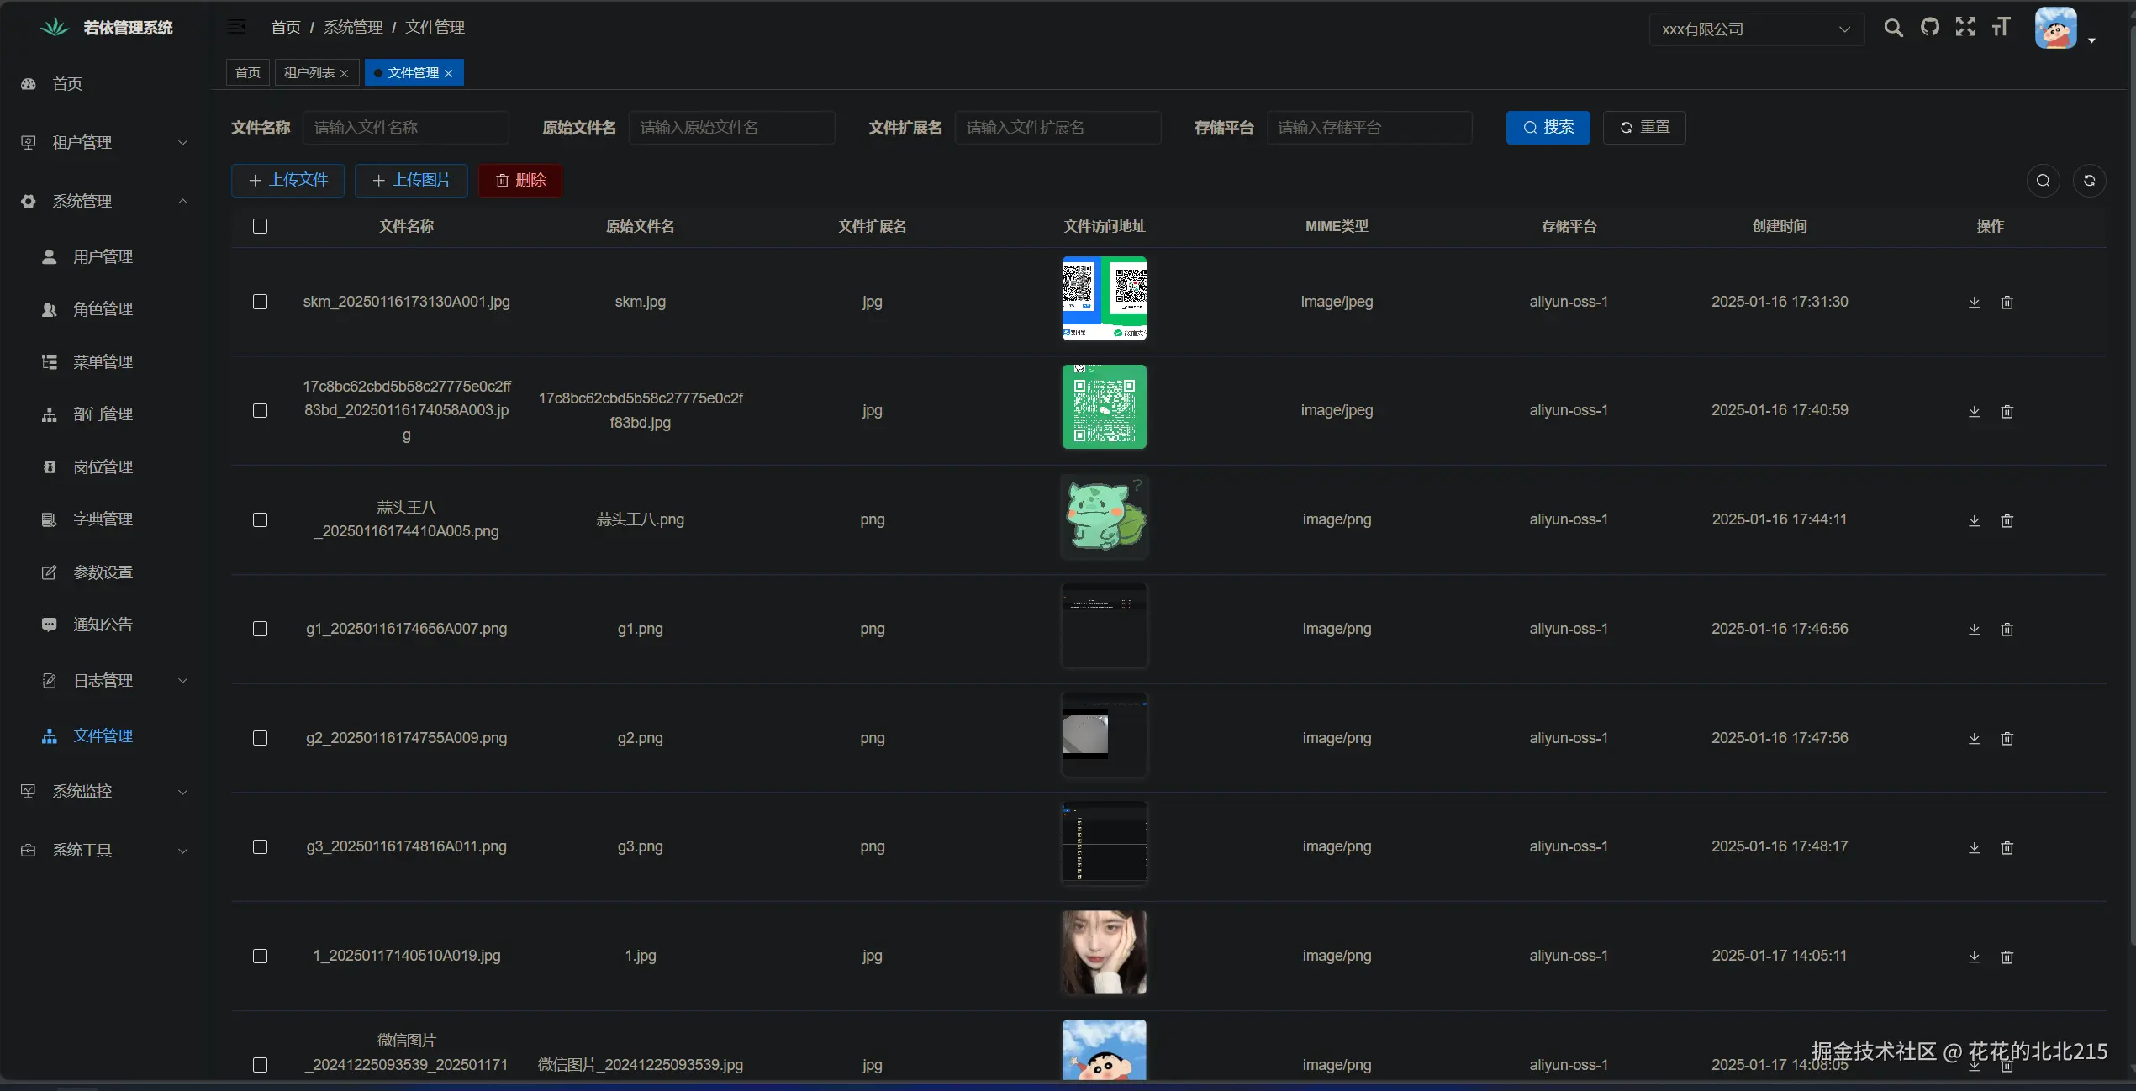The height and width of the screenshot is (1091, 2136).
Task: Open the font size setting icon
Action: coord(2001,28)
